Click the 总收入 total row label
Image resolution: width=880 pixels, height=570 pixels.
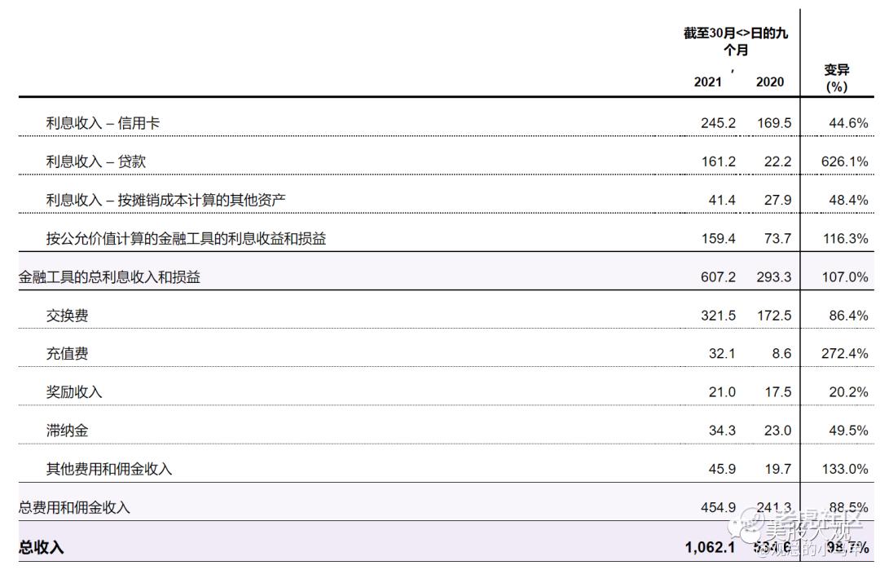pyautogui.click(x=41, y=547)
